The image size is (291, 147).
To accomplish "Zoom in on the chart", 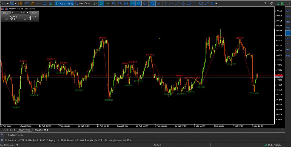I will coord(114,3).
